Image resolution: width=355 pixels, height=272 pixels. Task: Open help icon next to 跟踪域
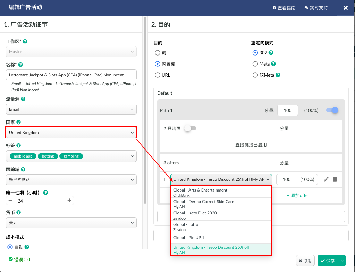23,169
